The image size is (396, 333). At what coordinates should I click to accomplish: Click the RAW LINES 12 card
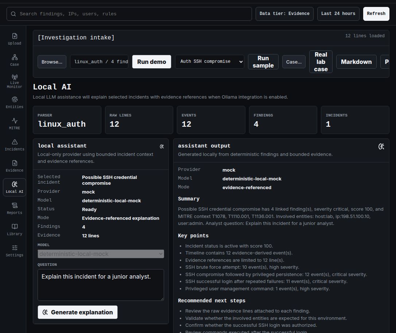pos(139,120)
